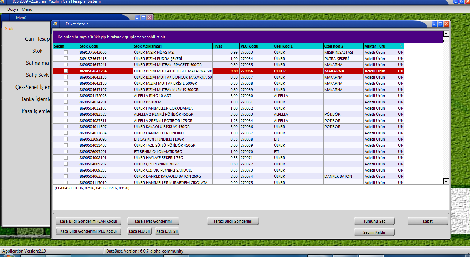Click Kasa PLU Sil button
The width and height of the screenshot is (470, 257).
coord(139,231)
